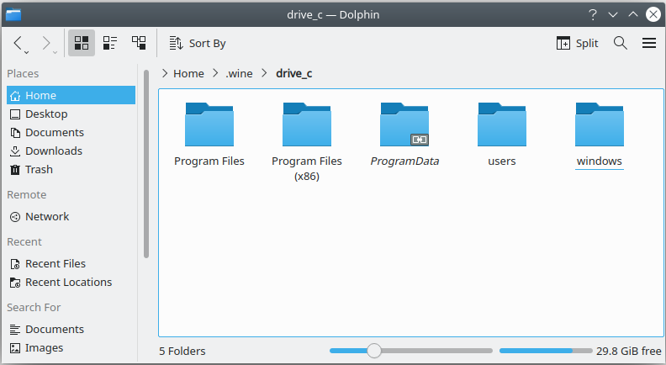Click the Dolphin window folder icon
The width and height of the screenshot is (666, 365).
click(13, 14)
